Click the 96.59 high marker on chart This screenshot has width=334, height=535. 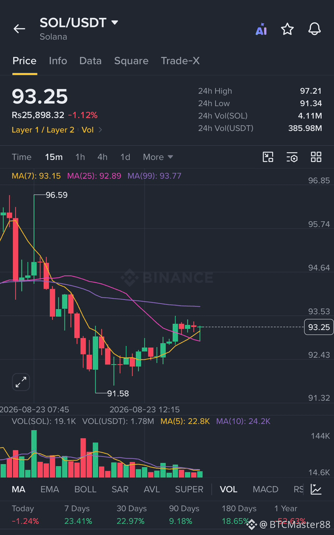click(x=56, y=195)
